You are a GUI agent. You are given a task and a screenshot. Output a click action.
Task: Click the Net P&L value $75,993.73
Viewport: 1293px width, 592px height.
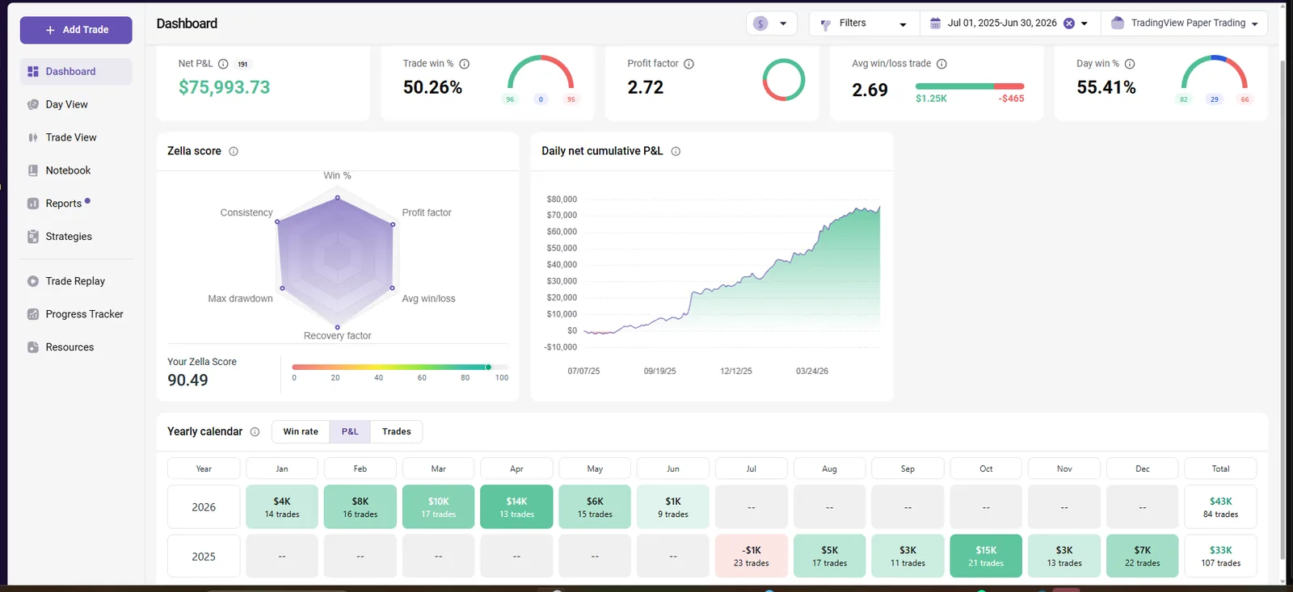point(225,87)
